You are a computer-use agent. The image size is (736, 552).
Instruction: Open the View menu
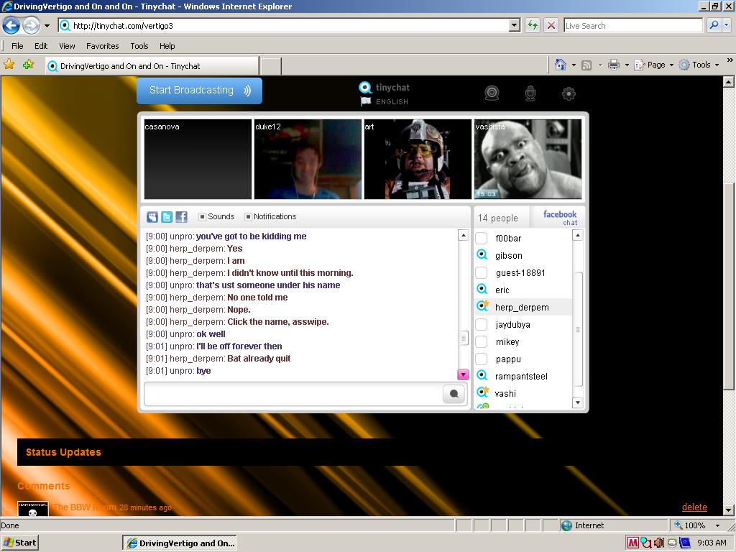tap(67, 46)
